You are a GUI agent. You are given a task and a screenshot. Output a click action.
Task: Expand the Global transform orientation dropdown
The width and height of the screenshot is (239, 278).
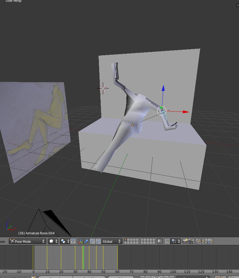click(x=112, y=241)
